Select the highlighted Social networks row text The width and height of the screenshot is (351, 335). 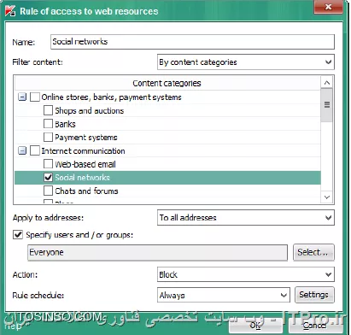82,178
